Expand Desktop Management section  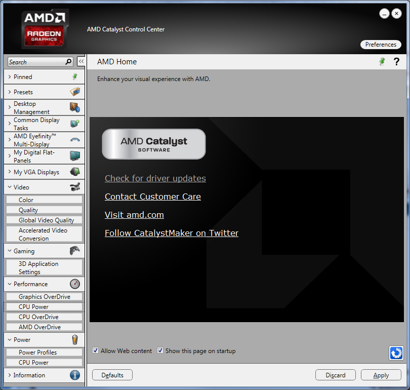tap(10, 107)
